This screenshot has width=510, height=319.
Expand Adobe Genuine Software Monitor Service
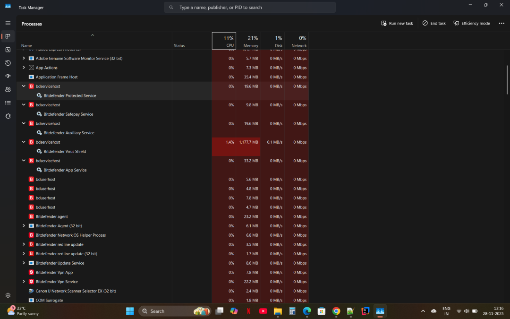24,58
